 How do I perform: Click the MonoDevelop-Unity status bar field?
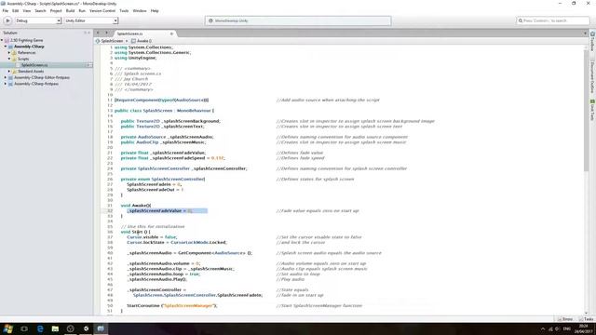(x=298, y=20)
